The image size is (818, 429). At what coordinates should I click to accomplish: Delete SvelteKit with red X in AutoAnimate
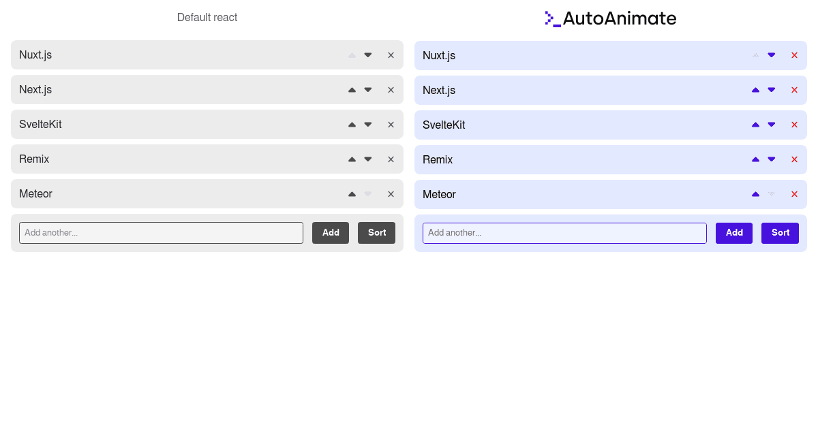794,125
